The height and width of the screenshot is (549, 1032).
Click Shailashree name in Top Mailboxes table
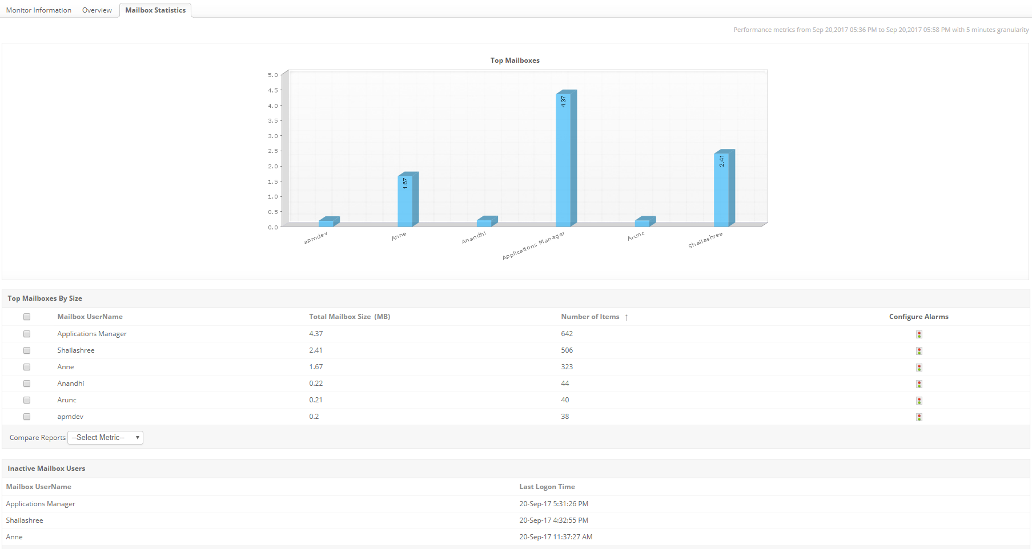coord(76,350)
